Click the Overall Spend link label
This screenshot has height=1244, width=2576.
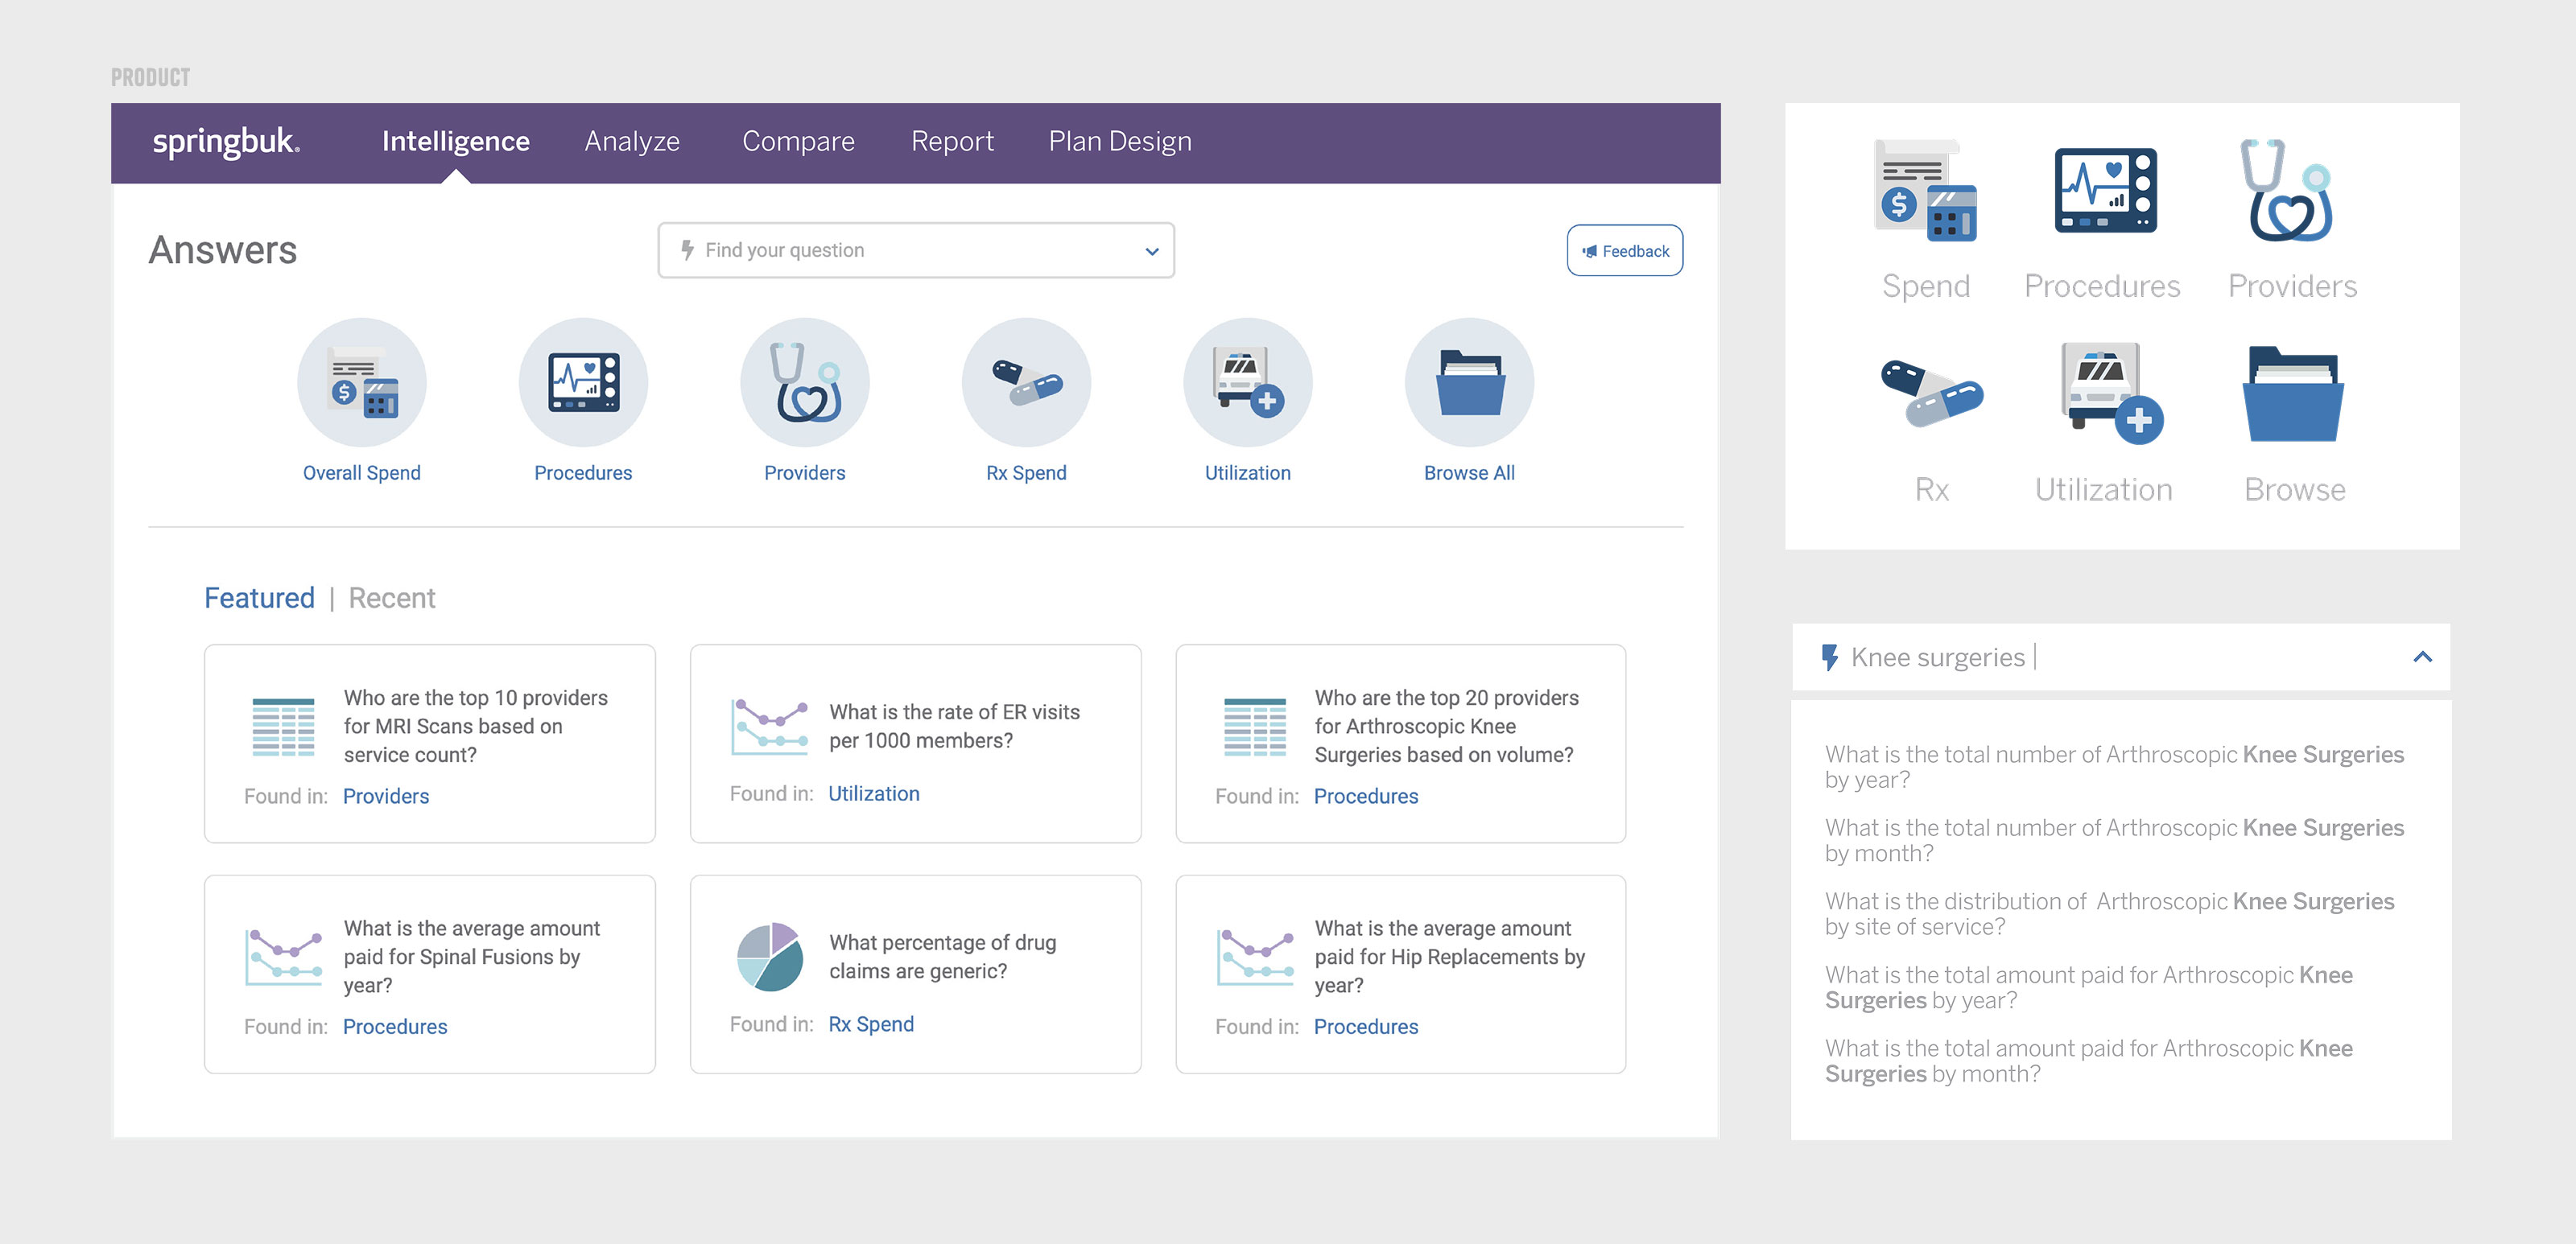click(x=362, y=472)
